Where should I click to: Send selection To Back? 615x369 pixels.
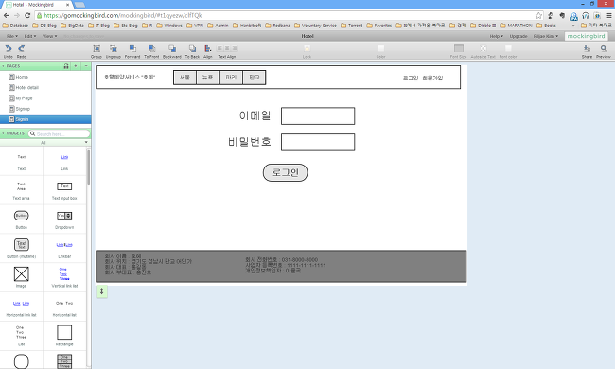(192, 48)
